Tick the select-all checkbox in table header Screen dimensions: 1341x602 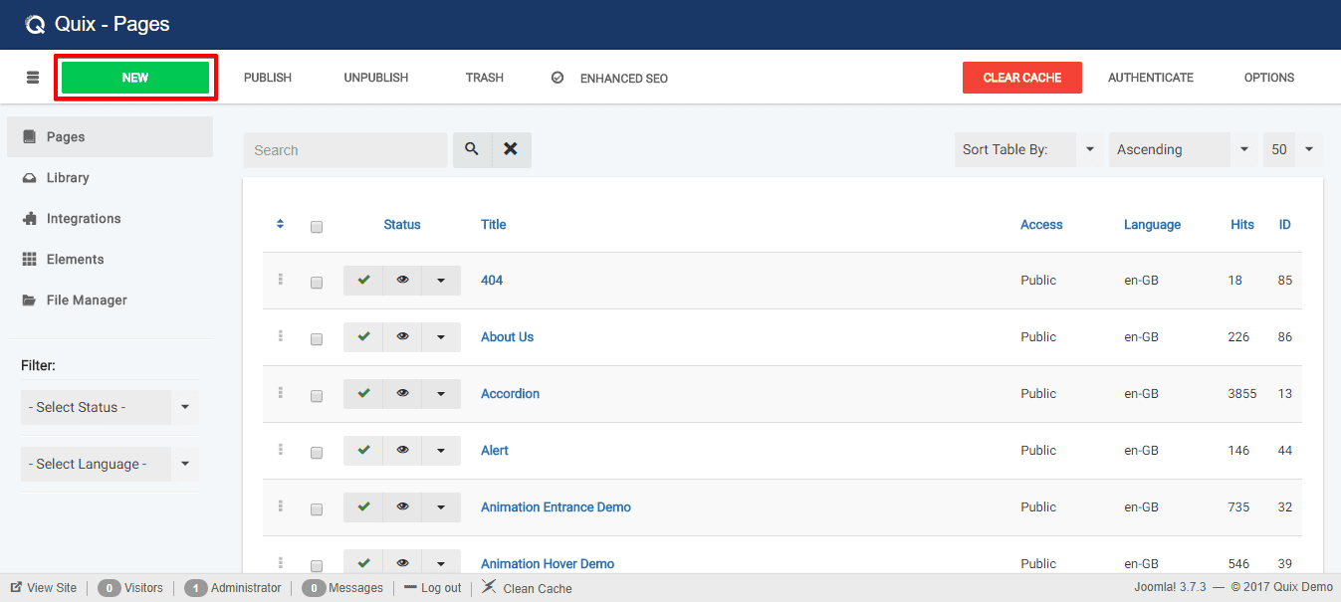click(x=317, y=227)
